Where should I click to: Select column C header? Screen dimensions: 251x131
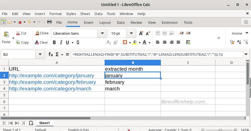(x=188, y=63)
